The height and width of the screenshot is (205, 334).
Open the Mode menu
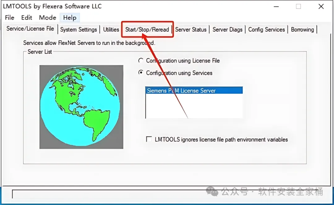coord(48,17)
